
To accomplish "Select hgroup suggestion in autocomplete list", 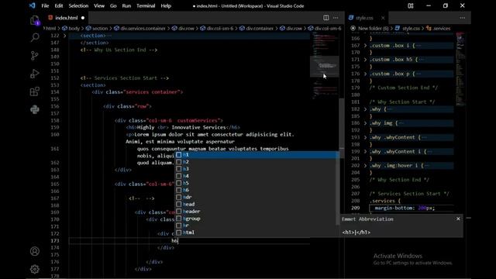I will click(x=257, y=219).
